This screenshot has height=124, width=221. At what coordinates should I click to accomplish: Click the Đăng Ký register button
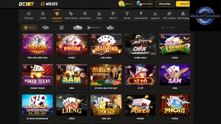183,4
